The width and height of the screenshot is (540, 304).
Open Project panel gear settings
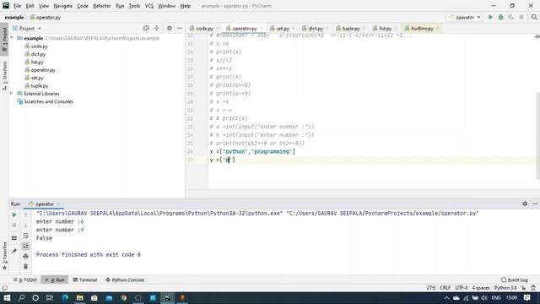pyautogui.click(x=170, y=28)
